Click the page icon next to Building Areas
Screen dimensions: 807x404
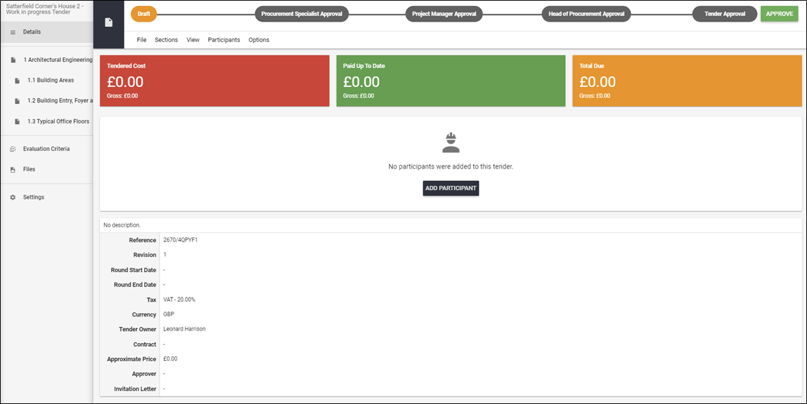pyautogui.click(x=17, y=80)
